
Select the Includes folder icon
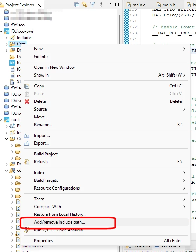[x=12, y=38]
